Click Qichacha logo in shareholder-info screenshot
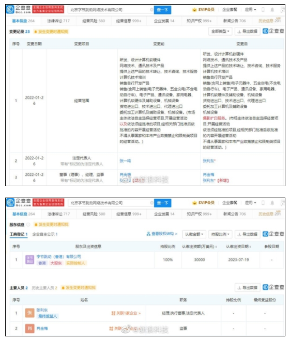 [x=19, y=202]
